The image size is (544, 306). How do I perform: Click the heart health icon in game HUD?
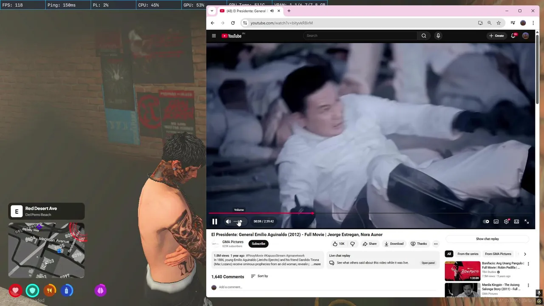tap(15, 291)
